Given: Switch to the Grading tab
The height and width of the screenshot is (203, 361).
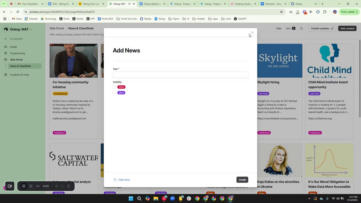Looking at the screenshot, I should click(x=243, y=4).
